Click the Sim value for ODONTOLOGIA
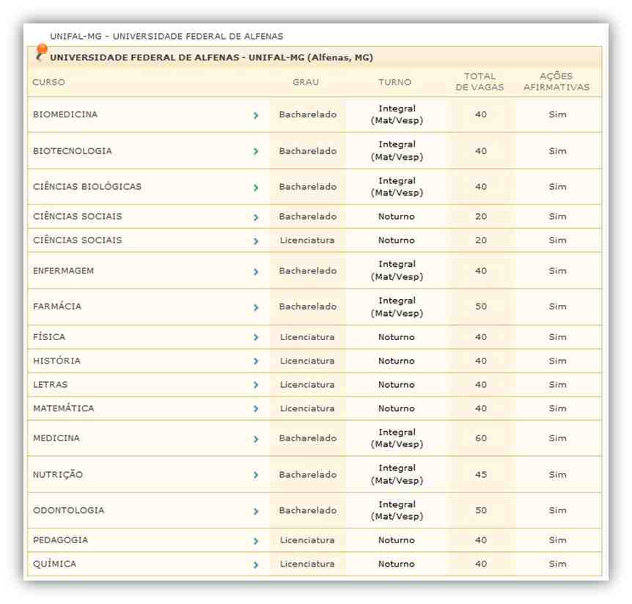Image resolution: width=632 pixels, height=604 pixels. pyautogui.click(x=558, y=510)
